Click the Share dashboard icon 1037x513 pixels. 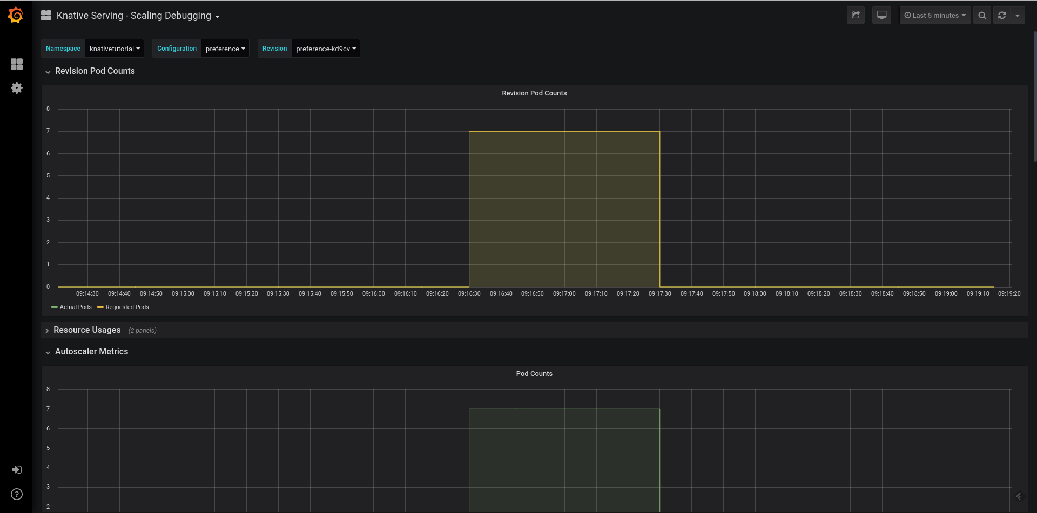856,15
